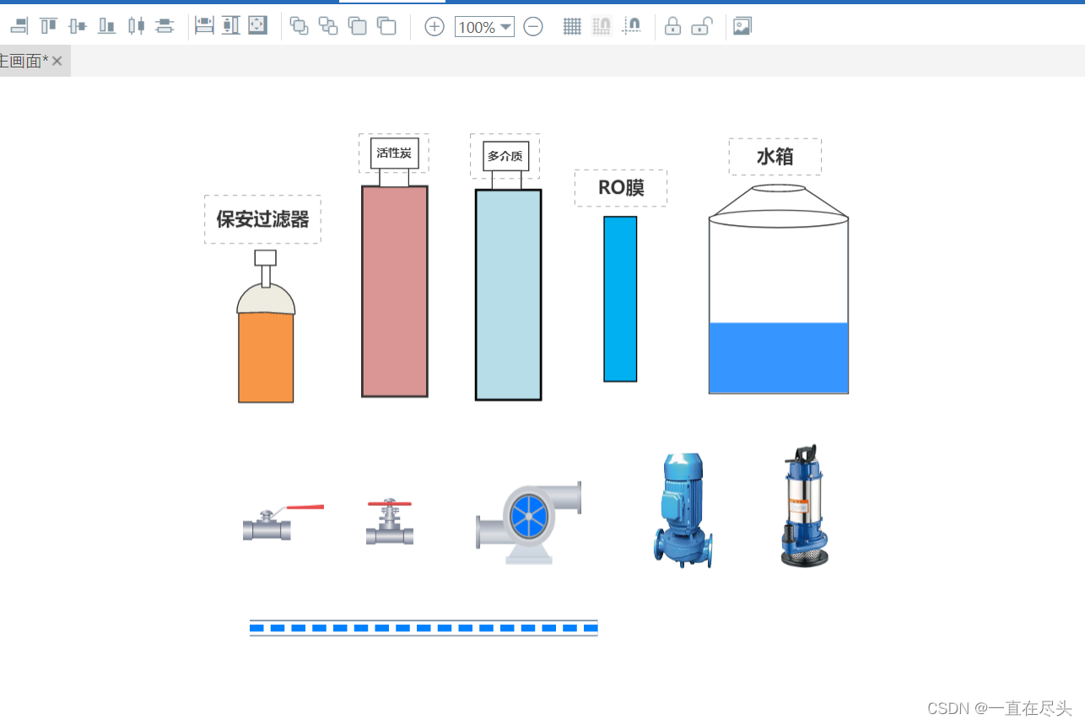Image resolution: width=1085 pixels, height=725 pixels.
Task: Click the zoom out button
Action: pos(532,27)
